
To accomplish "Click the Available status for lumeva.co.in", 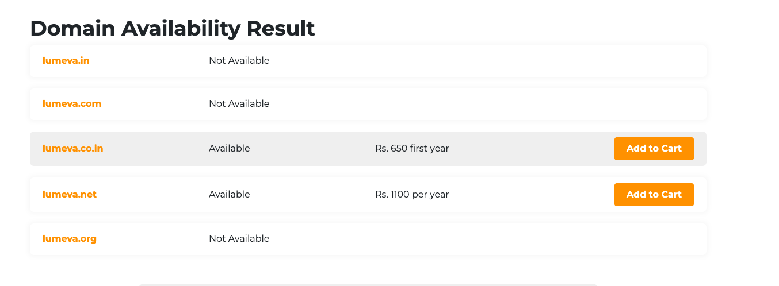I will (x=229, y=148).
